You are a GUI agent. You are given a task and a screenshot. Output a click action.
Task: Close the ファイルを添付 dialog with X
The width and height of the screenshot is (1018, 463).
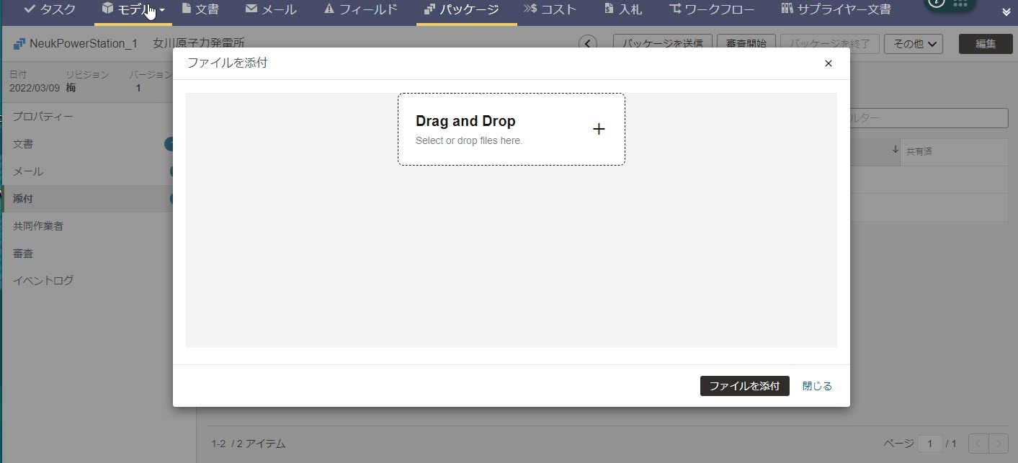(x=828, y=63)
